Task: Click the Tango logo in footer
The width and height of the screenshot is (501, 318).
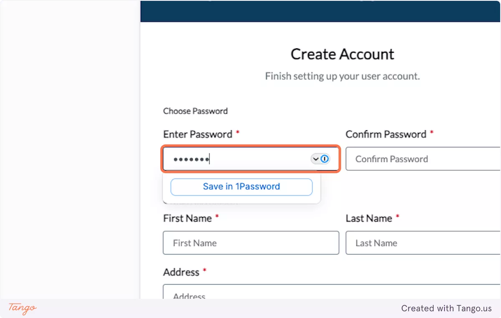Action: click(x=23, y=308)
